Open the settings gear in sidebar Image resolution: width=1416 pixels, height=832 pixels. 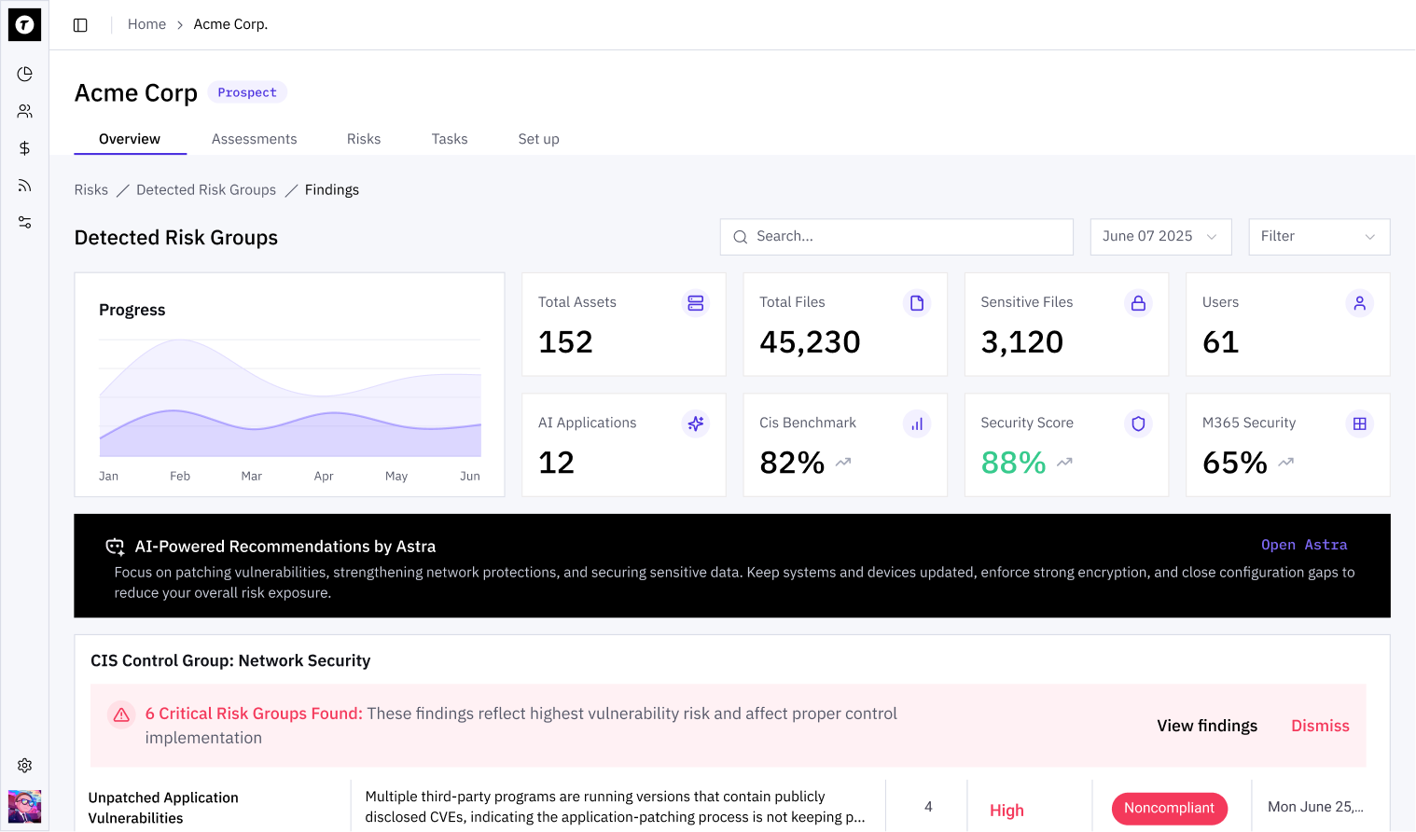(x=25, y=765)
